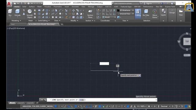The width and height of the screenshot is (196, 110).
Task: Click the Smooth Object mesh tool
Action: [x=30, y=14]
